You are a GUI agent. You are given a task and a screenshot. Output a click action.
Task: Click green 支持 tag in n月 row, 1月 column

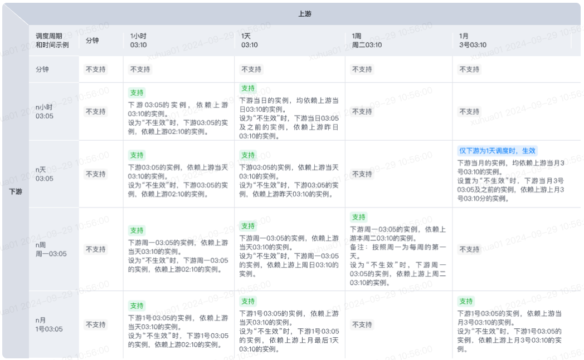pos(466,301)
